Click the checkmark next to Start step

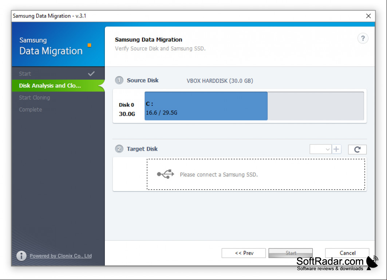[91, 74]
